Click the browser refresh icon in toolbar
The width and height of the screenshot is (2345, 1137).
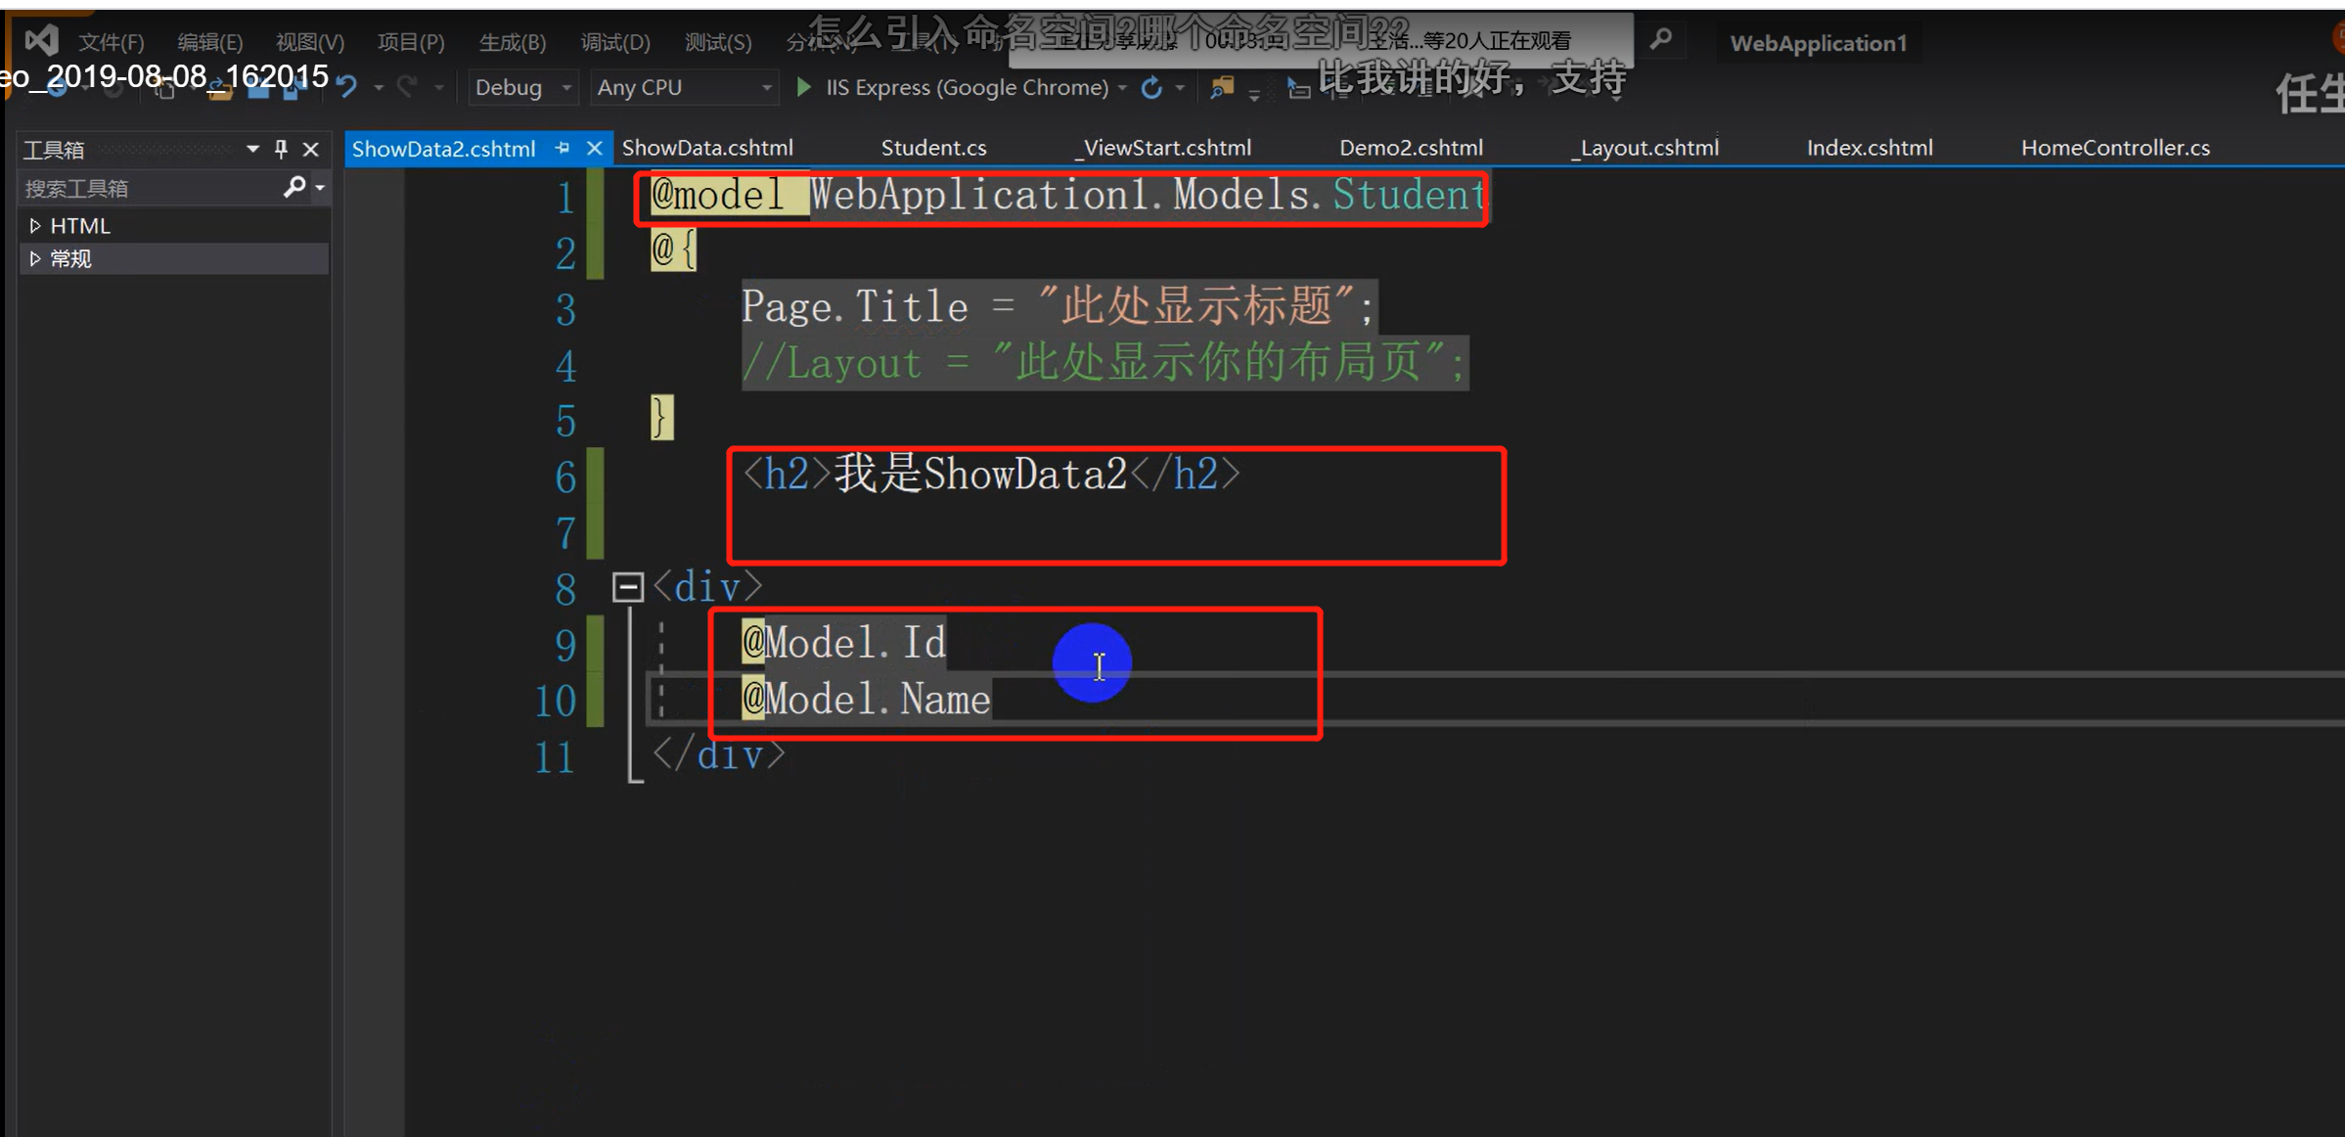click(x=1152, y=88)
